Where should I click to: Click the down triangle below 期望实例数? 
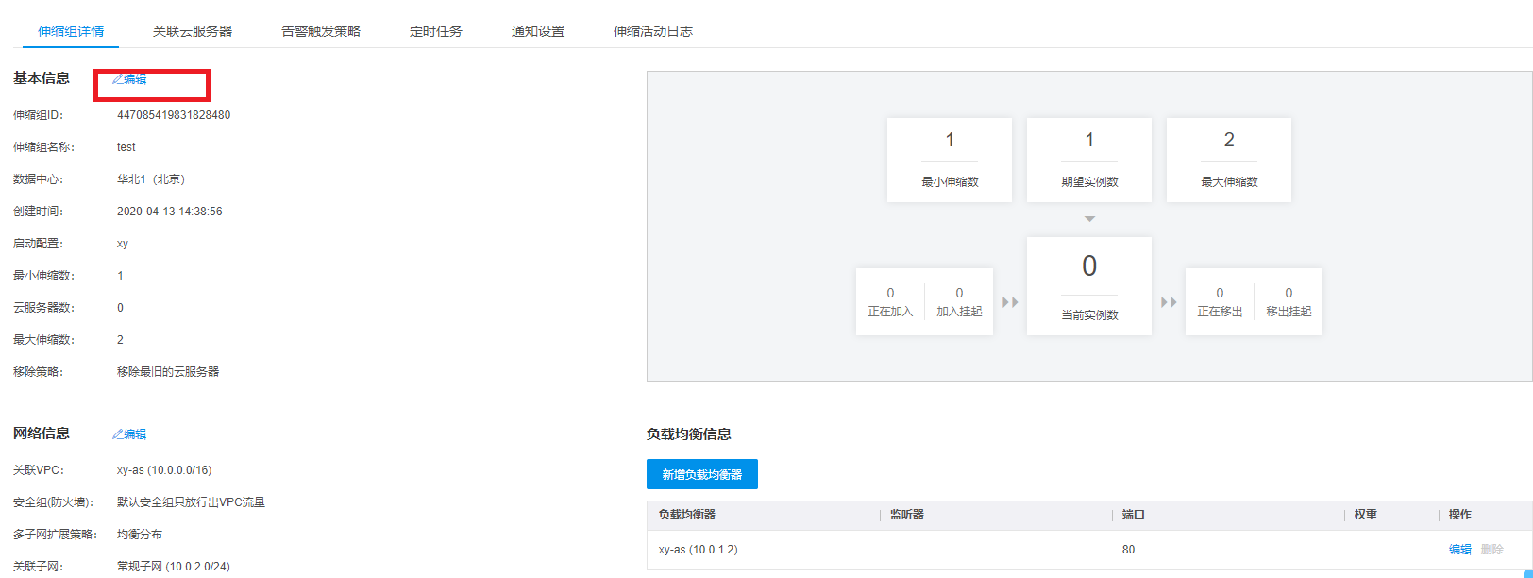click(1089, 219)
